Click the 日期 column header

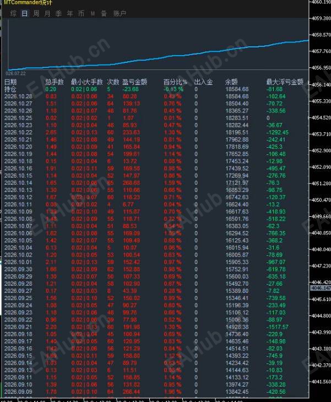point(10,82)
